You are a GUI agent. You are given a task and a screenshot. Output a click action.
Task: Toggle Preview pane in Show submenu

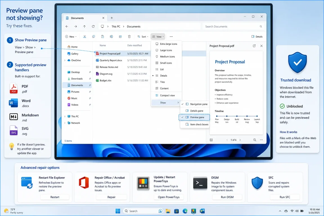coord(194,117)
